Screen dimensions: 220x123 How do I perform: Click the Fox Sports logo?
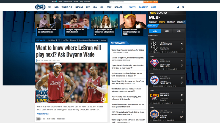tap(40, 7)
